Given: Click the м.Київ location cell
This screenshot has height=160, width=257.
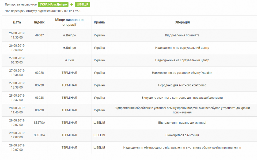Looking at the screenshot, I should click(69, 60).
